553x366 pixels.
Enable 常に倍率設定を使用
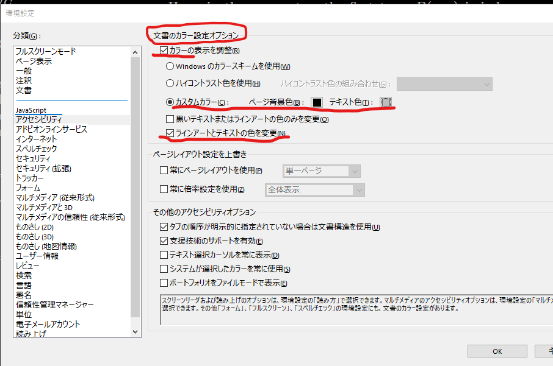(x=163, y=190)
